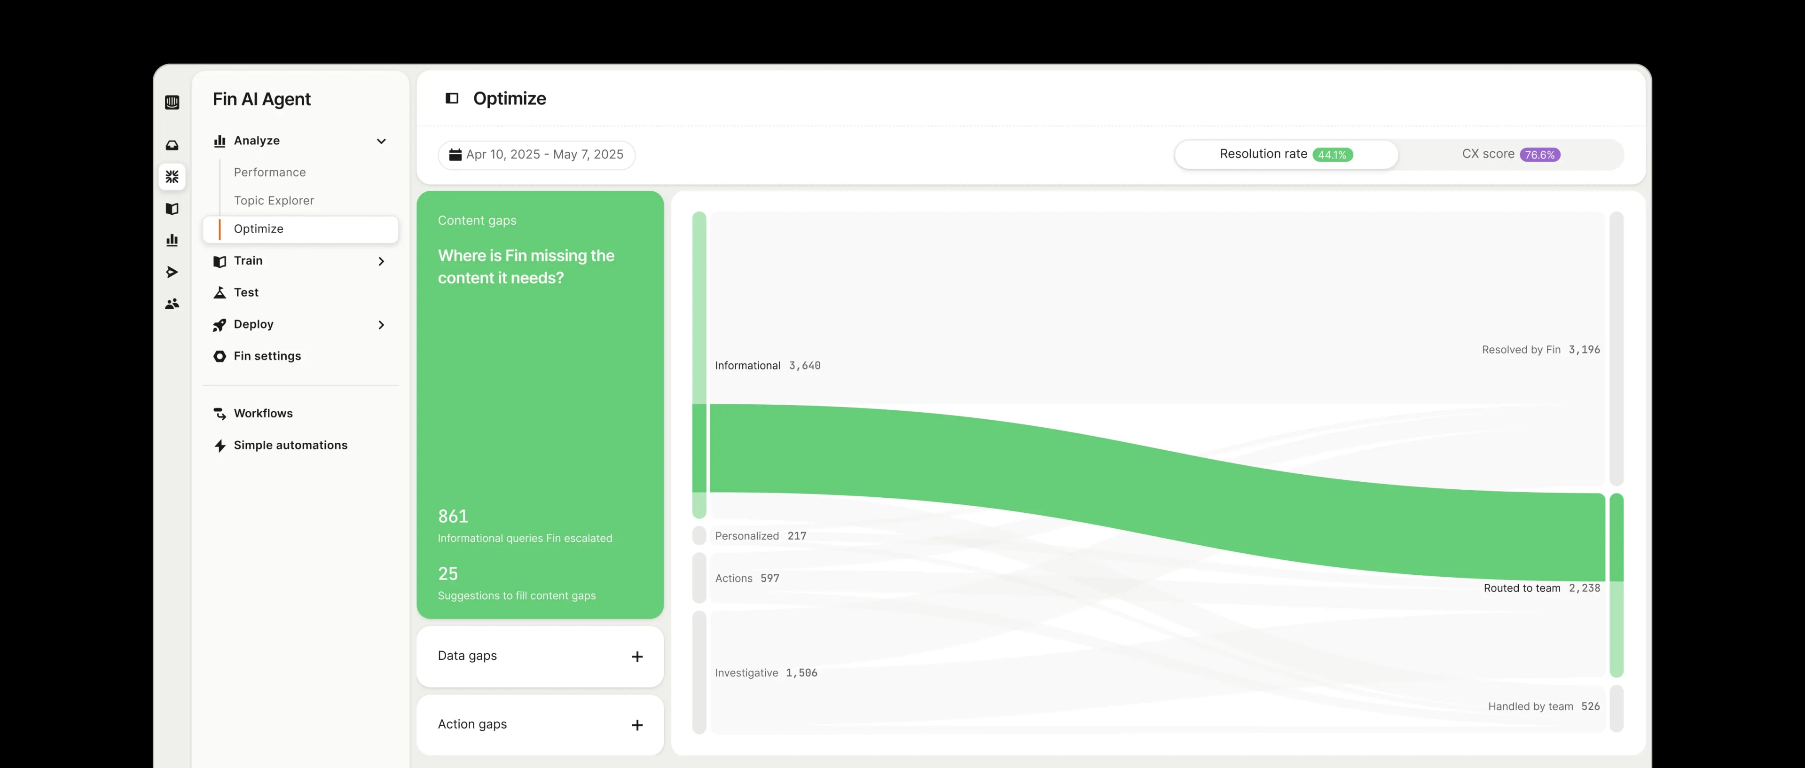Expand the Data gaps plus icon

click(637, 657)
